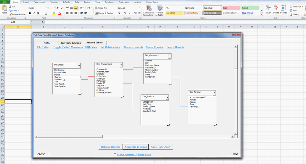The width and height of the screenshot is (306, 164).
Task: Expand the Dim_Customers table dropdown
Action: click(x=170, y=56)
